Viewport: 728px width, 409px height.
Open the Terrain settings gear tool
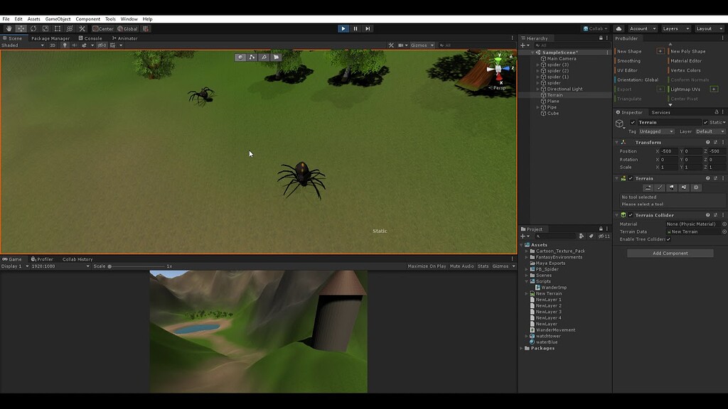pyautogui.click(x=697, y=187)
